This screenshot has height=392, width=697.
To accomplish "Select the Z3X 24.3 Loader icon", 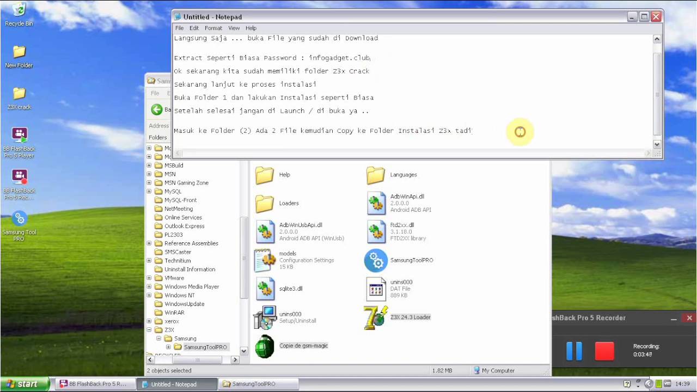I will tap(376, 317).
